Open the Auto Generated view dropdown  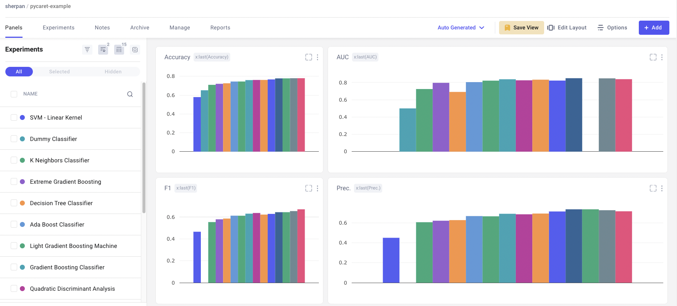pos(460,28)
